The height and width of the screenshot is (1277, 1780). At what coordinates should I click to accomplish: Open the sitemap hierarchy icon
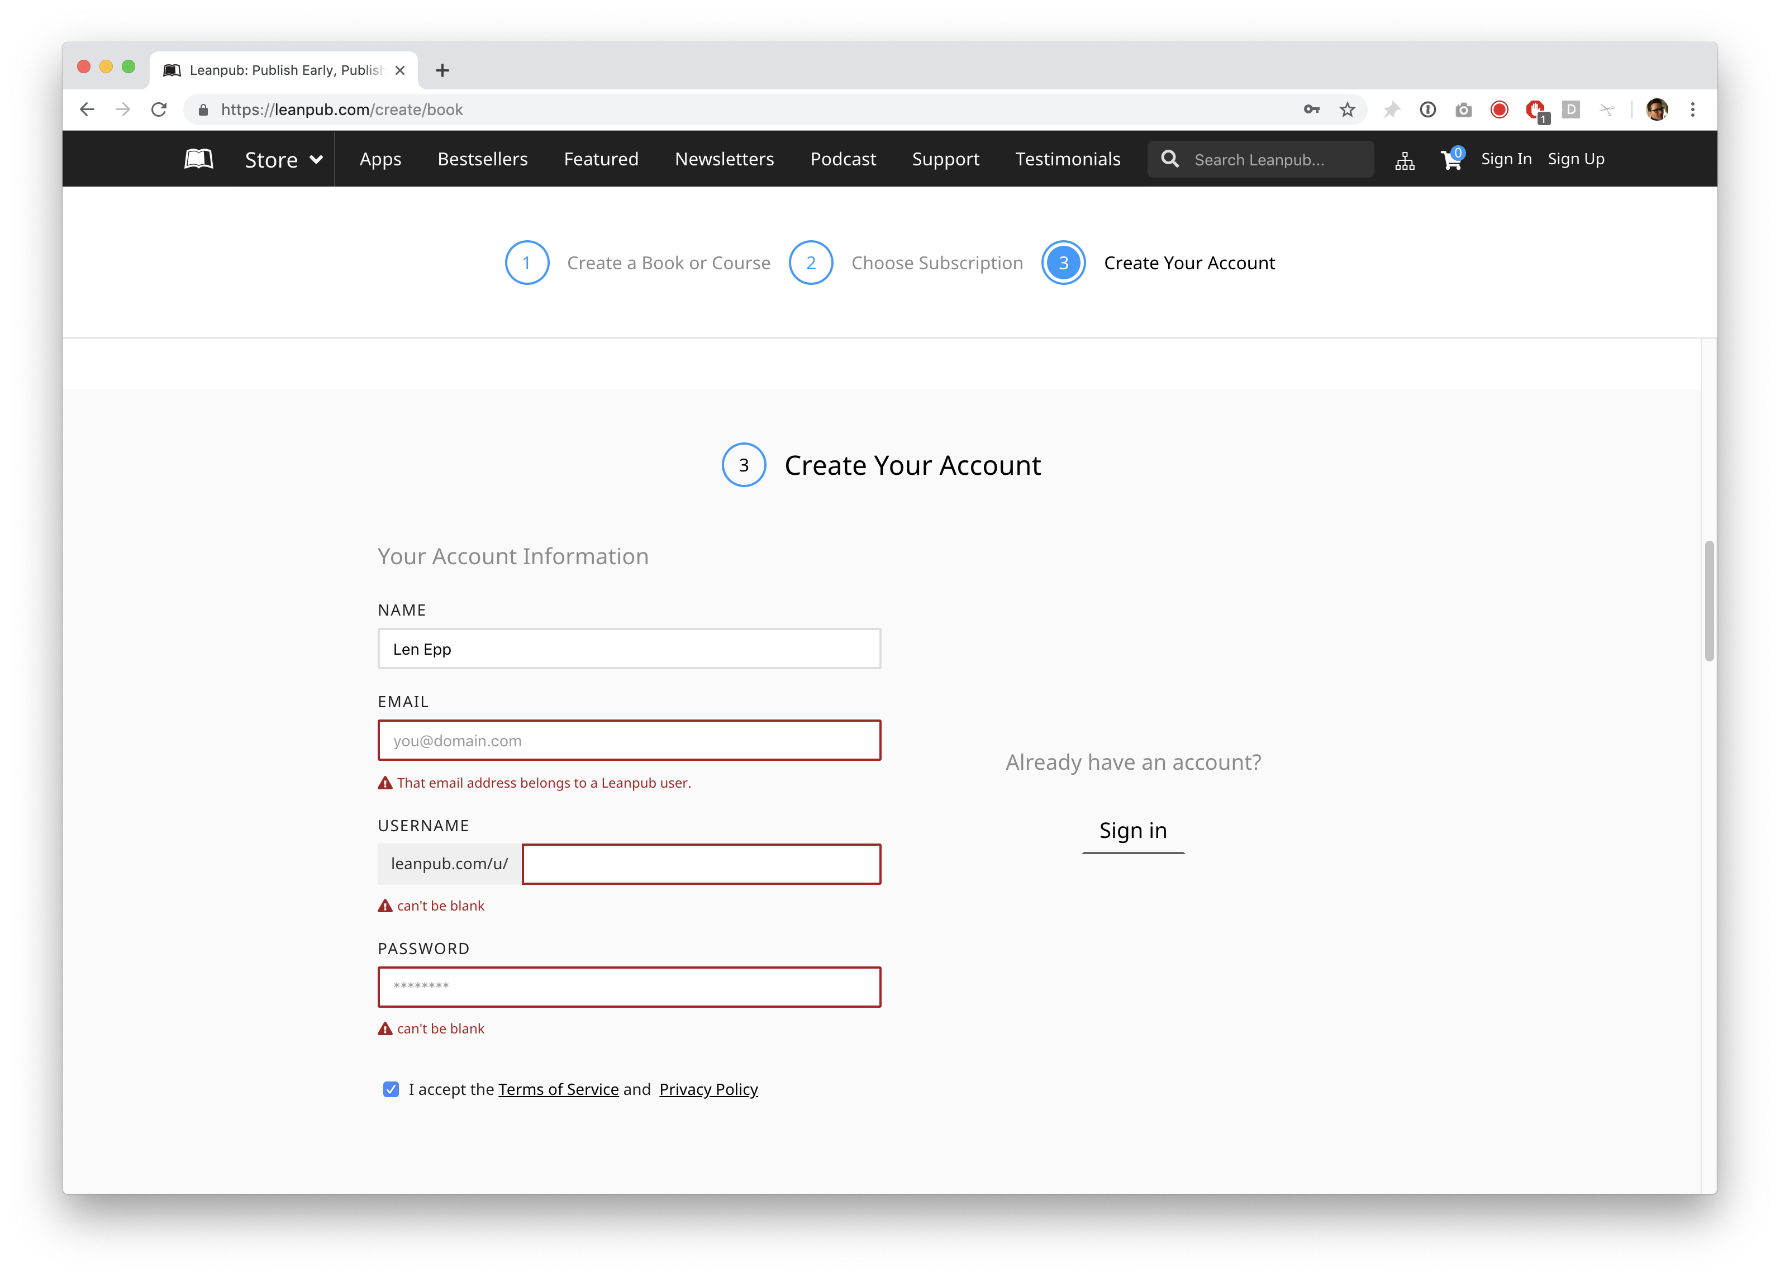[1405, 161]
